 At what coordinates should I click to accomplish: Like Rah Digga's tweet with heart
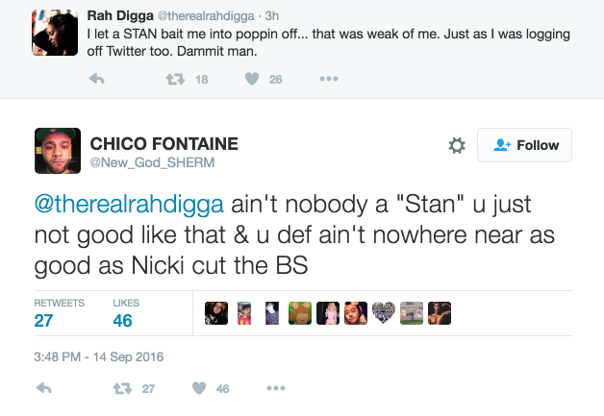252,80
